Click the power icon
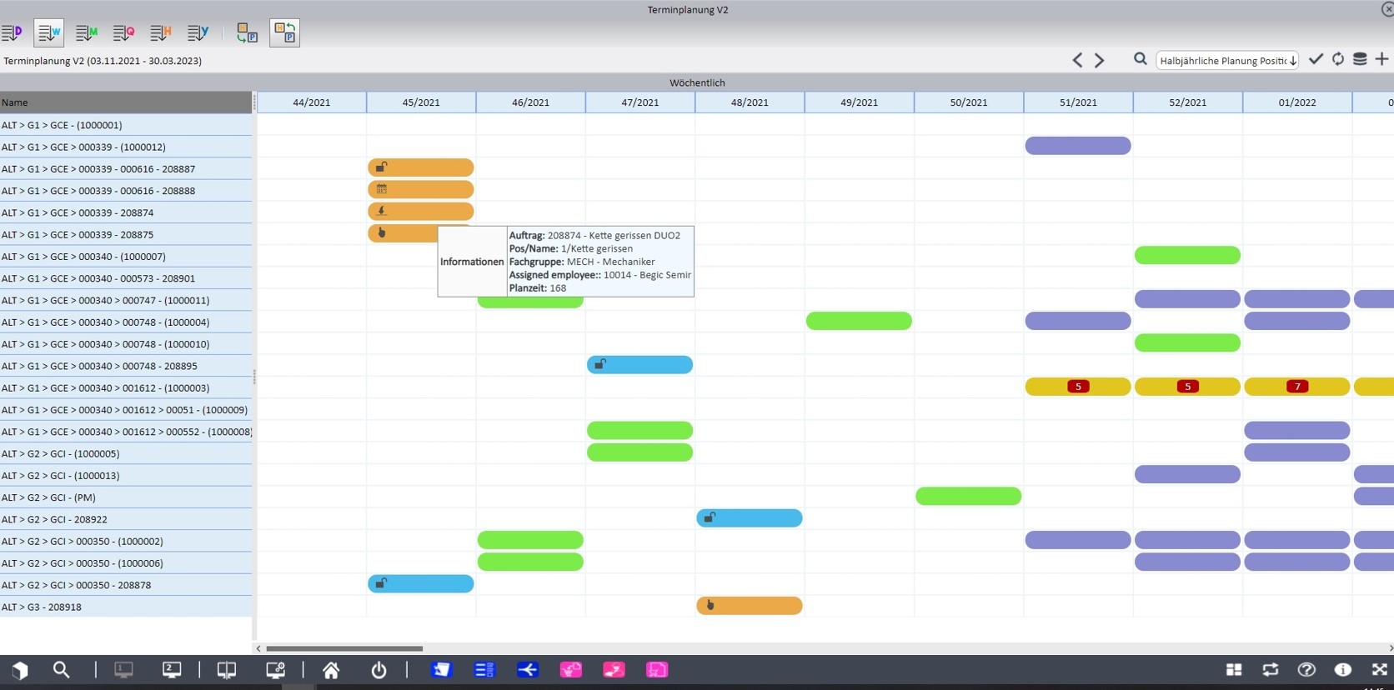This screenshot has height=690, width=1394. (x=379, y=670)
